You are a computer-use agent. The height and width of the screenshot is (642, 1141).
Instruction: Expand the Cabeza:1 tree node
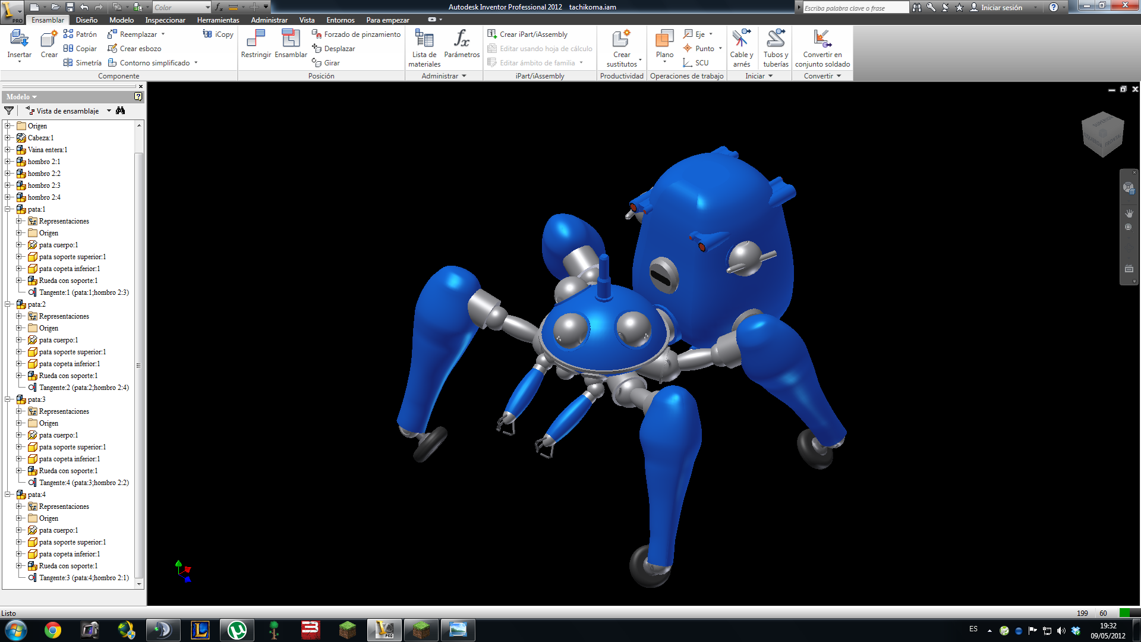point(8,138)
